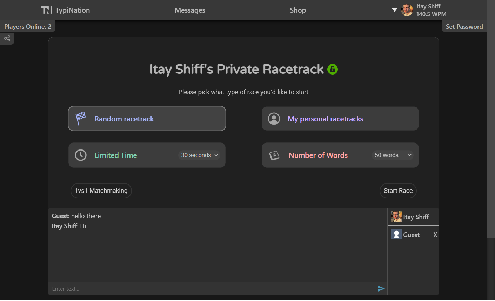Image resolution: width=495 pixels, height=301 pixels.
Task: Click the Itay Shiff's Private Racetrack title
Action: point(236,69)
